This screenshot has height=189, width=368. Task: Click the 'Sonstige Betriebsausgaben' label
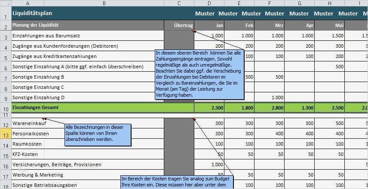(x=44, y=185)
